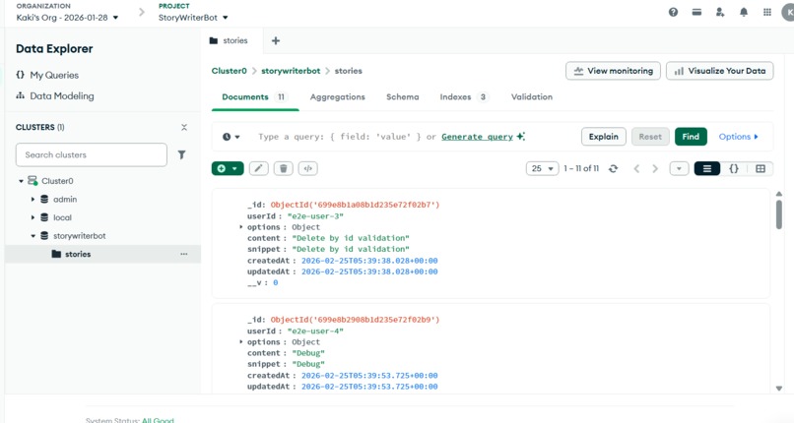Open the invite user icon in header
The height and width of the screenshot is (423, 794).
(720, 12)
